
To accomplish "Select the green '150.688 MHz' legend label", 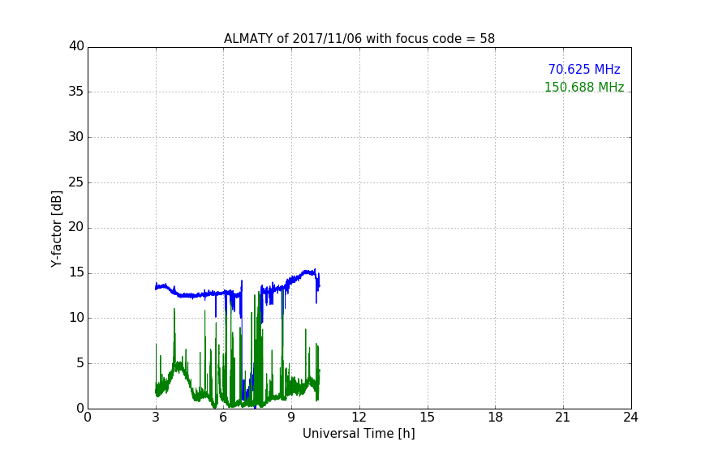I will 584,87.
